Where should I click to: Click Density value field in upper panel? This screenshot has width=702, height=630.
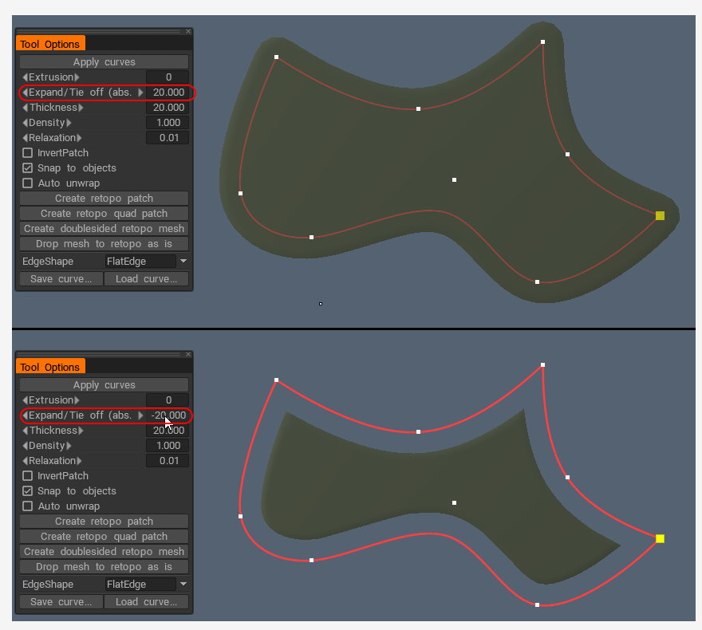(x=168, y=123)
